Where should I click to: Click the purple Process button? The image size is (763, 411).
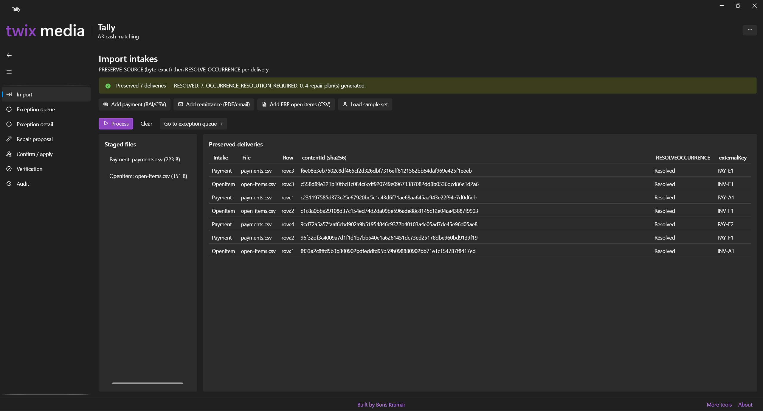coord(116,124)
